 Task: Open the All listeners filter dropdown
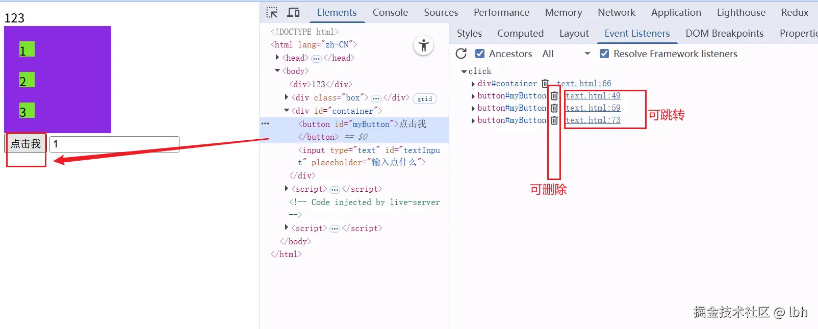coord(566,54)
